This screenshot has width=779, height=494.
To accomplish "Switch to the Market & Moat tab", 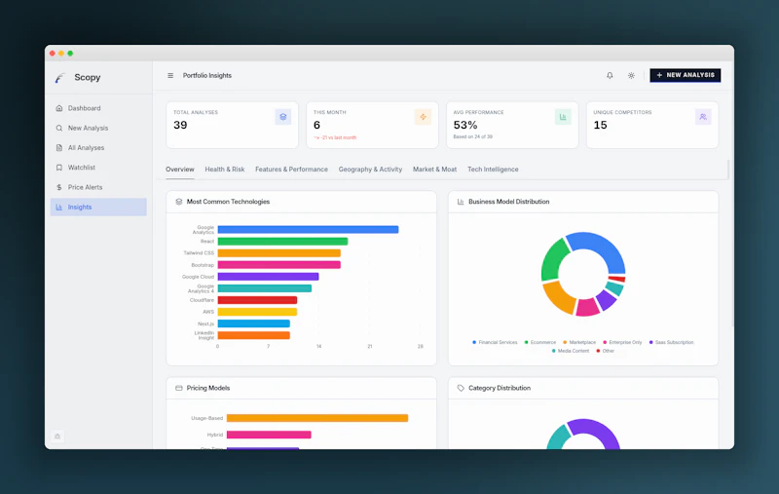I will 434,170.
